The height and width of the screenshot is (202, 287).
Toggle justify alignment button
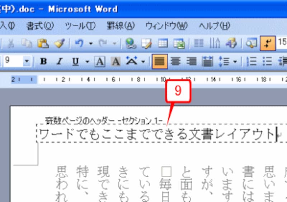(160, 61)
